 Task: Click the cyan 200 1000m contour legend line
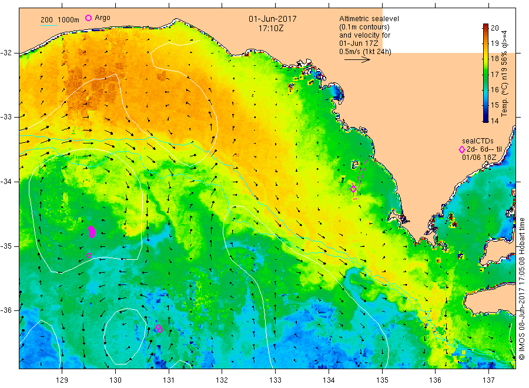pos(49,25)
